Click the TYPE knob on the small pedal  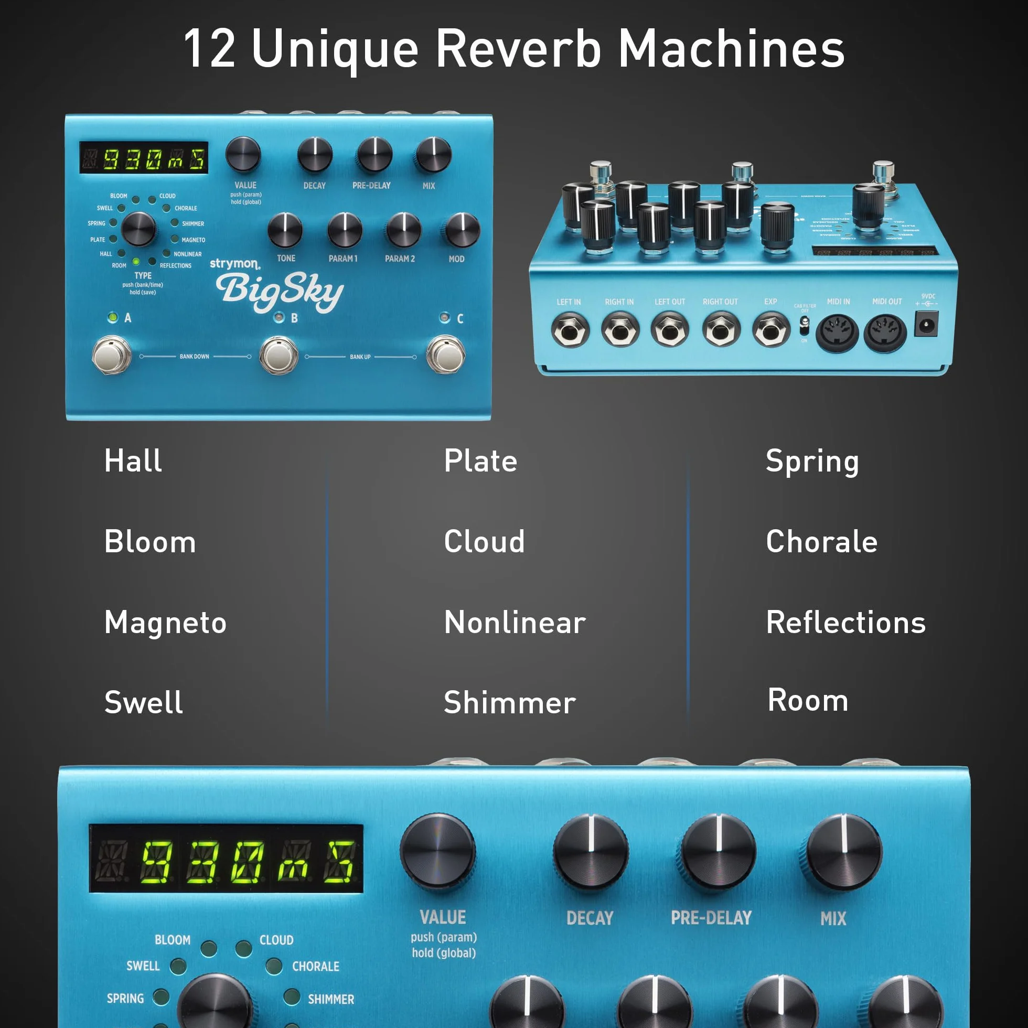(x=138, y=229)
